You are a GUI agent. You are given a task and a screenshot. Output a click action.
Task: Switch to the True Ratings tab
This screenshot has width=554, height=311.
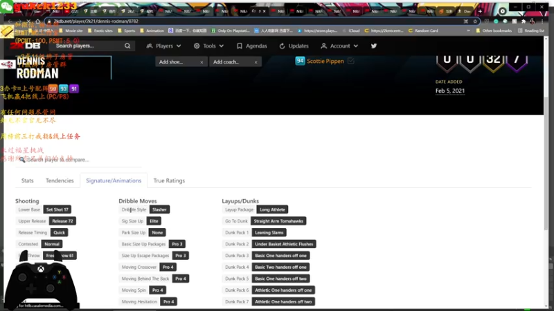pyautogui.click(x=169, y=180)
